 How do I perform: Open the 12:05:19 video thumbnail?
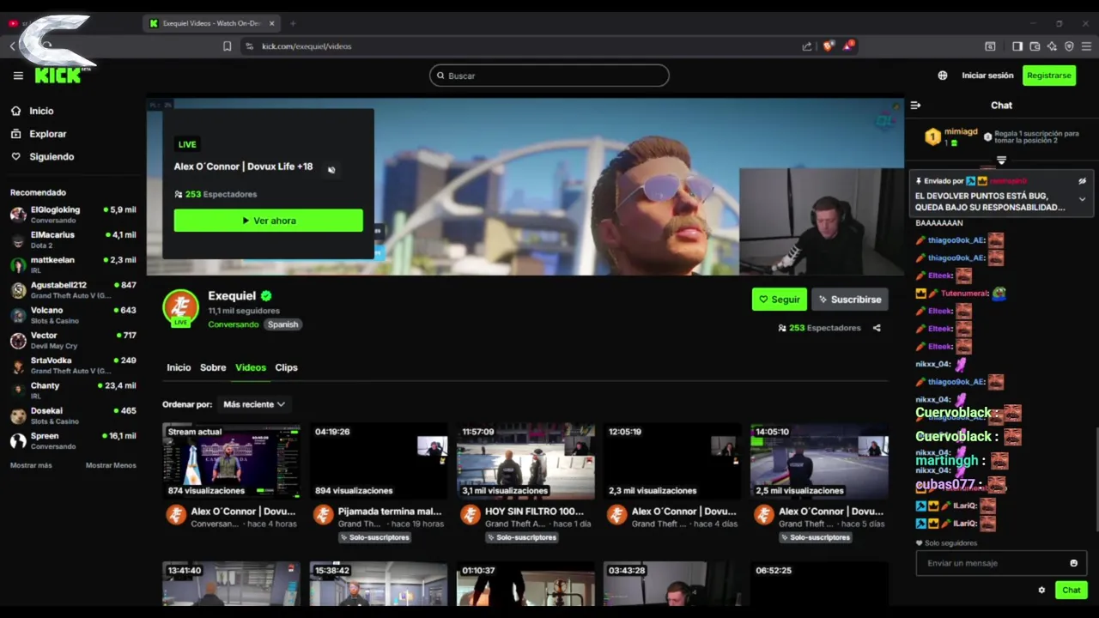[x=672, y=461]
